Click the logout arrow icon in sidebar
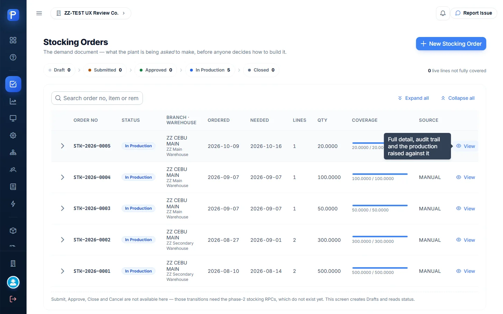The image size is (503, 314). tap(13, 299)
